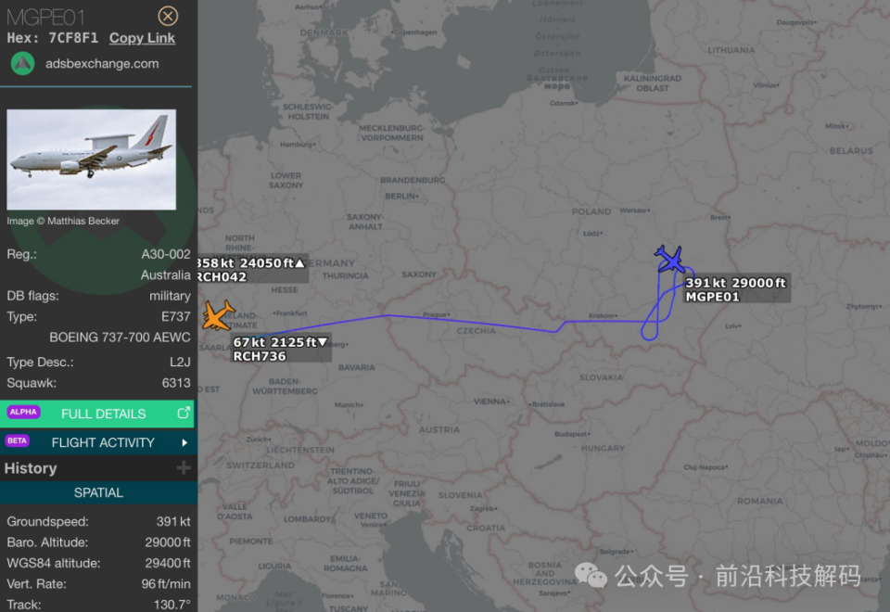
Task: Click the adsbexchange.com green logo icon
Action: pyautogui.click(x=23, y=64)
